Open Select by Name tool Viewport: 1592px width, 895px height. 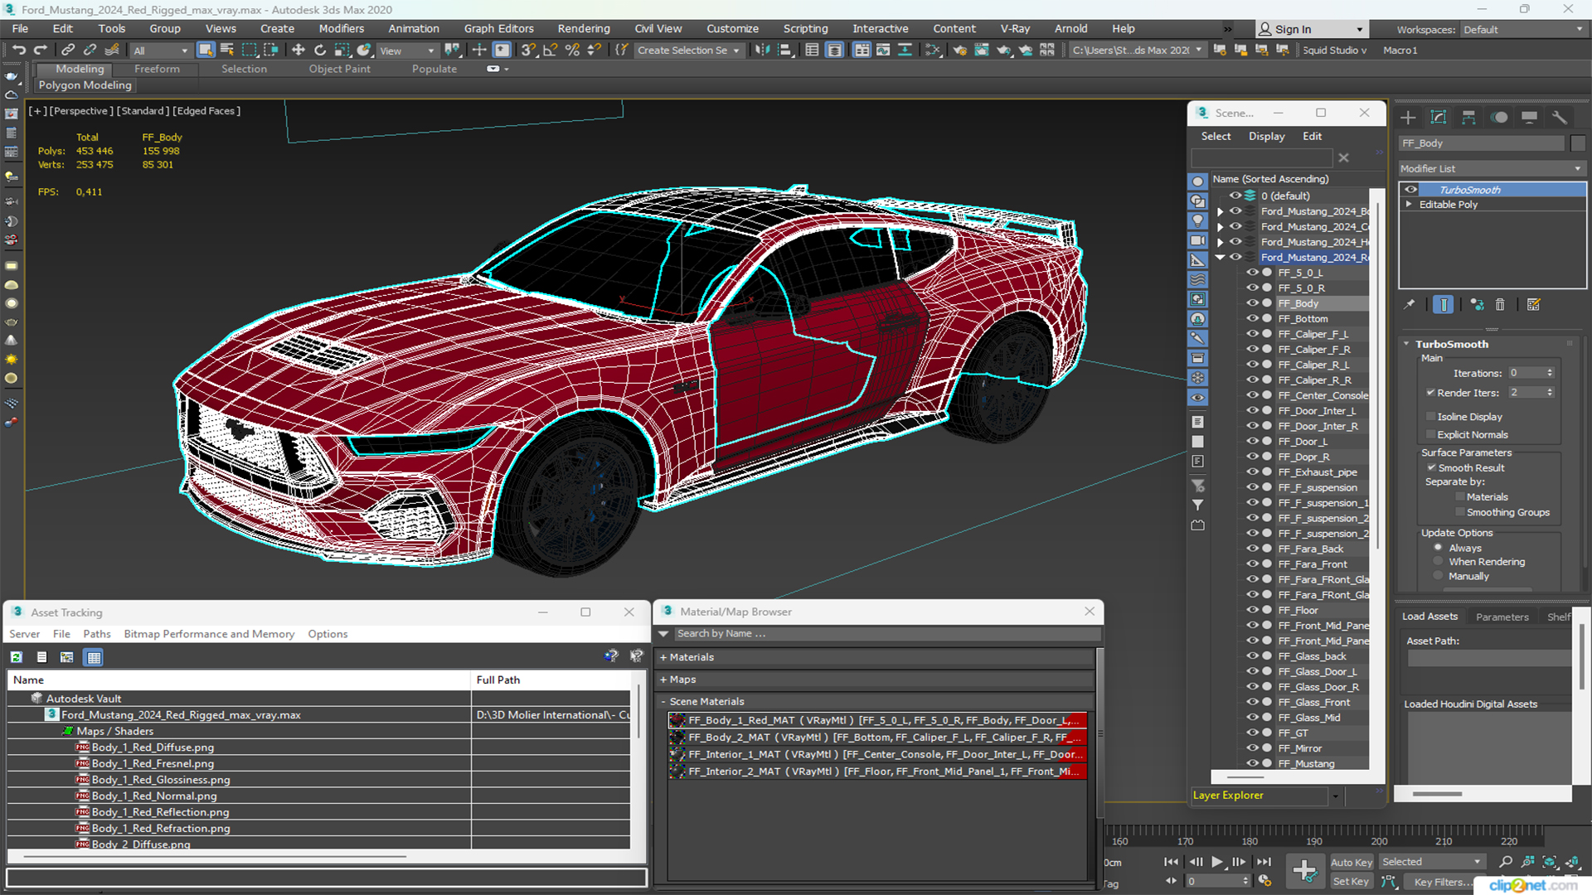click(227, 51)
